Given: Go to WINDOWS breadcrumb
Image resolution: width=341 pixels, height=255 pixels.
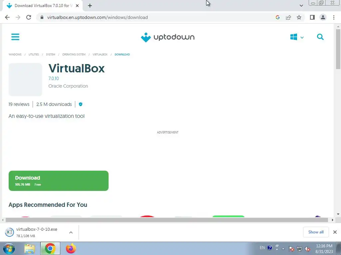Looking at the screenshot, I should 15,54.
